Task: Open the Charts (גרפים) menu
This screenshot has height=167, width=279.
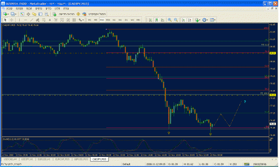Action: point(39,8)
